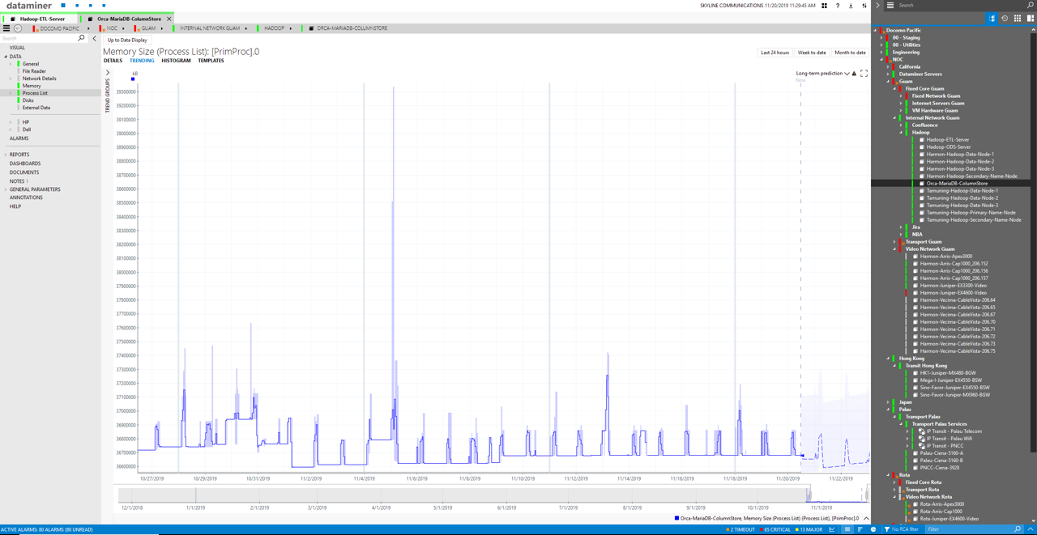The width and height of the screenshot is (1037, 535).
Task: Open the help question mark icon
Action: 838,6
